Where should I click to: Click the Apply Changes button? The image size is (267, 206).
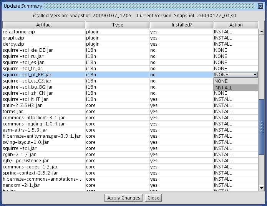point(123,198)
